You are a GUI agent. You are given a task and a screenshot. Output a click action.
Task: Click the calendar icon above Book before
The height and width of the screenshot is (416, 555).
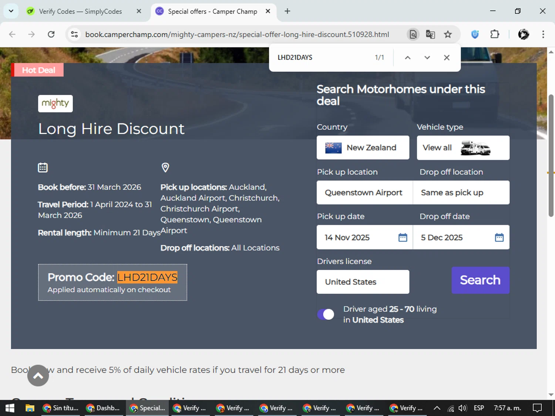[x=43, y=168]
